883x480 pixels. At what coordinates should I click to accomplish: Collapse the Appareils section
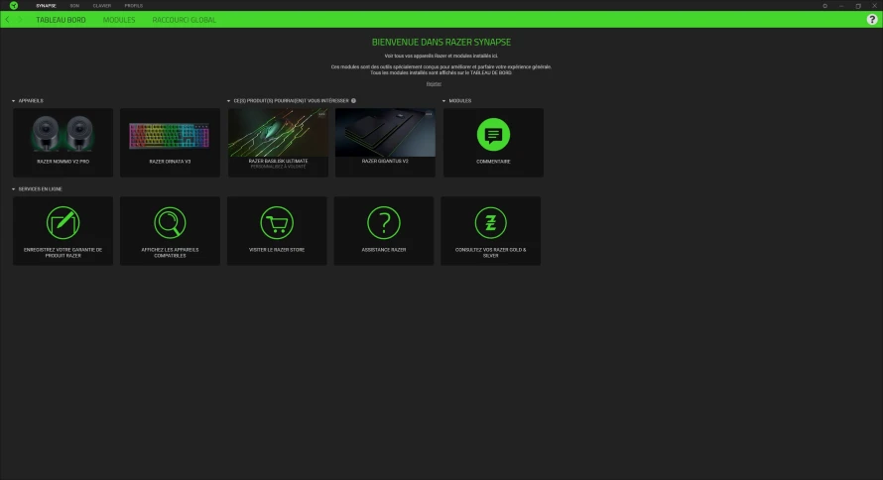[14, 101]
